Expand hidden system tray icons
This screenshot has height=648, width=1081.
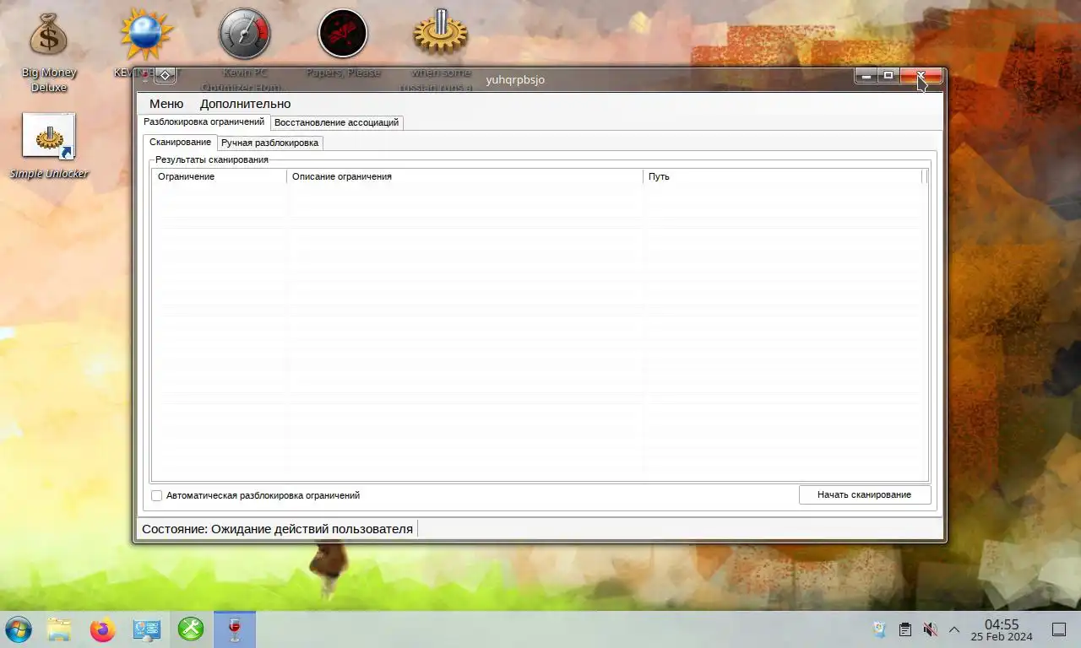954,629
